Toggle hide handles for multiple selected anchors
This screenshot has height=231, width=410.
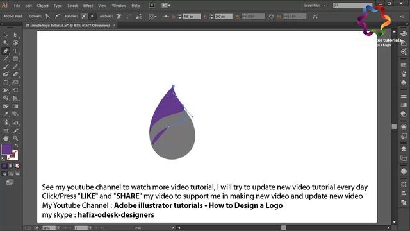pyautogui.click(x=92, y=16)
